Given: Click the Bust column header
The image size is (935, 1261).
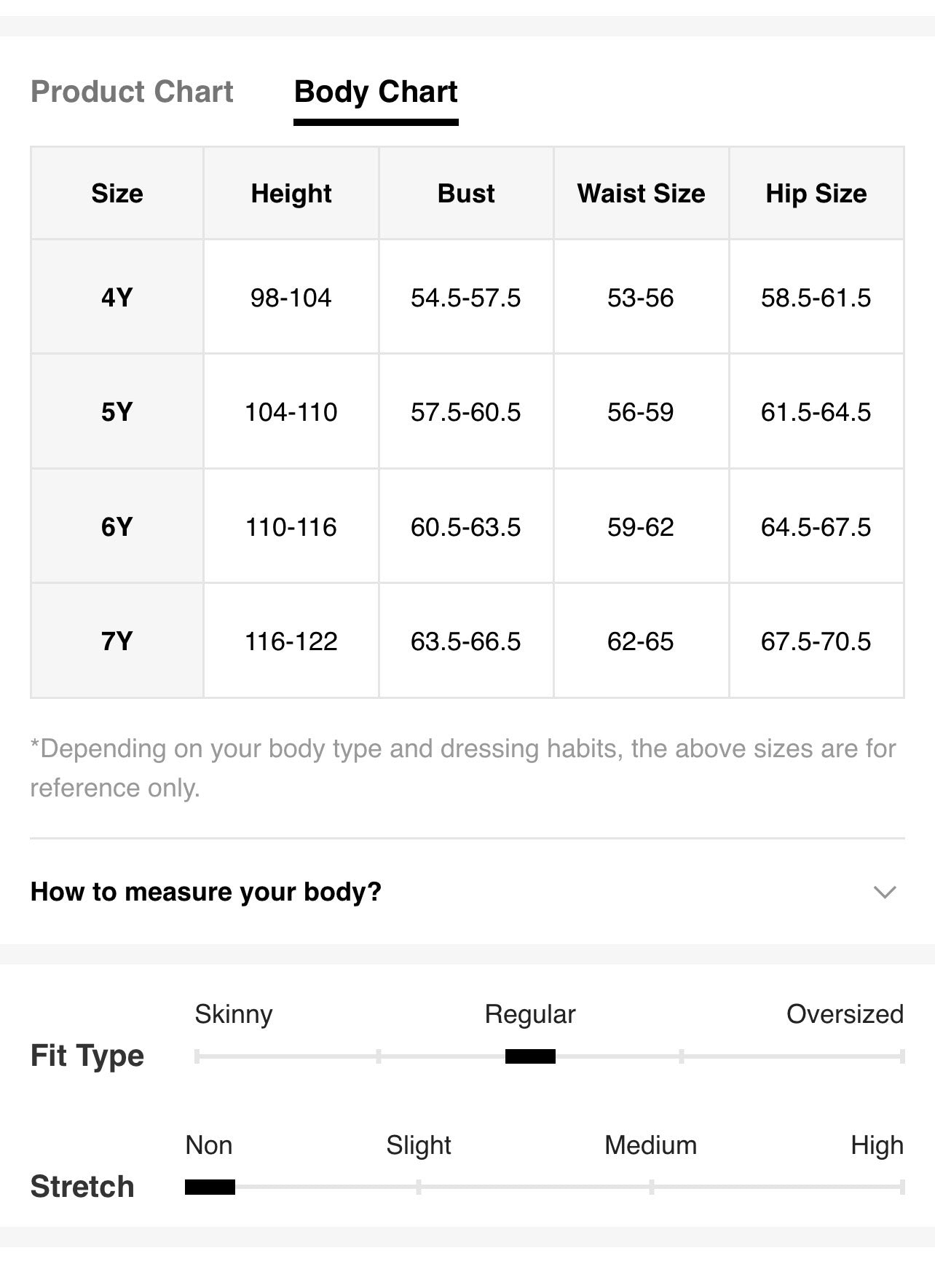Looking at the screenshot, I should click(466, 194).
